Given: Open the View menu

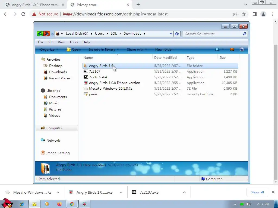Looking at the screenshot, I should (x=62, y=42).
